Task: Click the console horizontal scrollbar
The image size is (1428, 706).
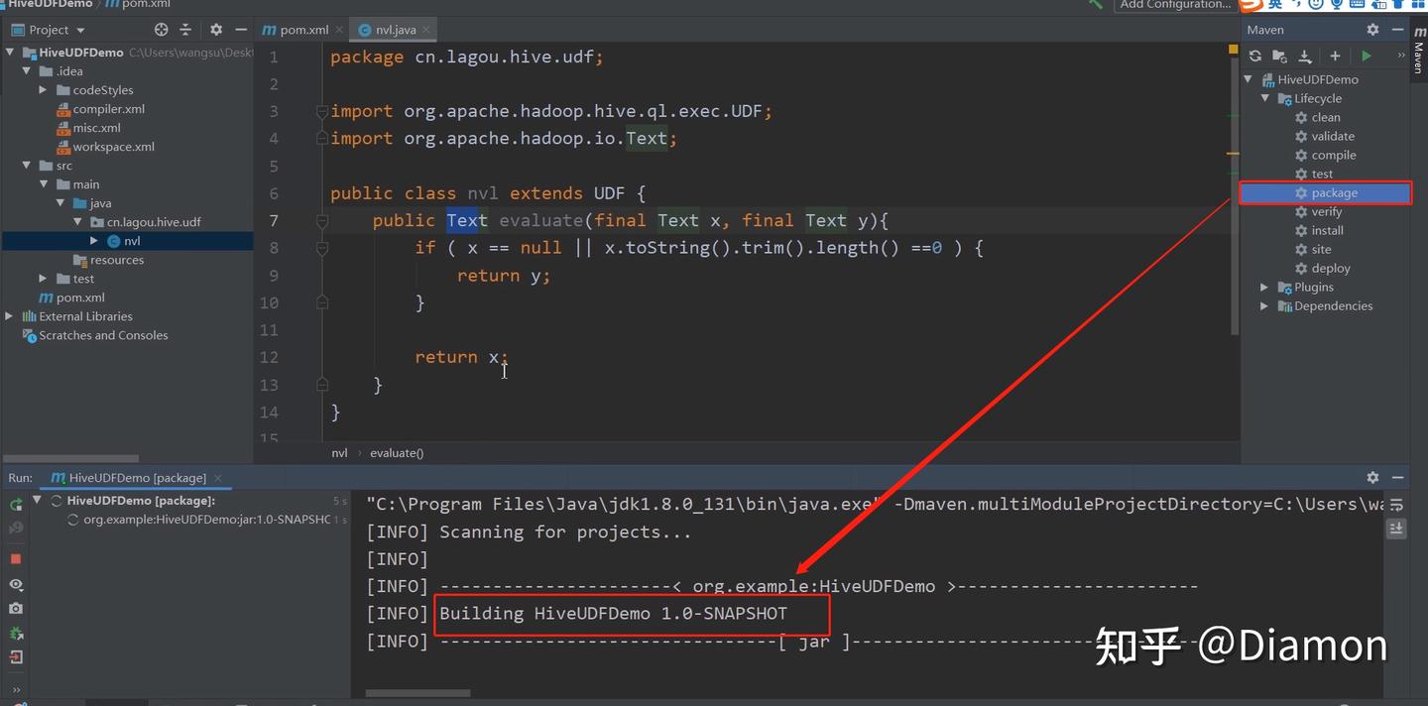Action: 417,693
